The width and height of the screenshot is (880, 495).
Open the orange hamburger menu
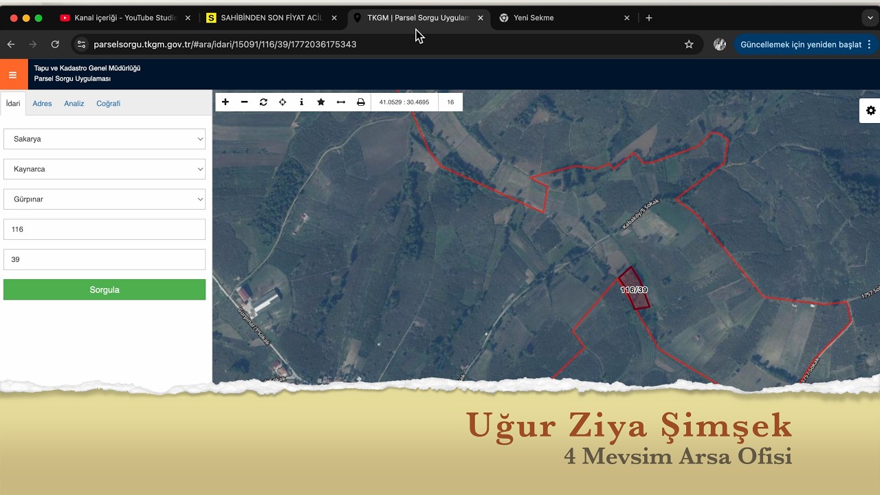[x=12, y=75]
